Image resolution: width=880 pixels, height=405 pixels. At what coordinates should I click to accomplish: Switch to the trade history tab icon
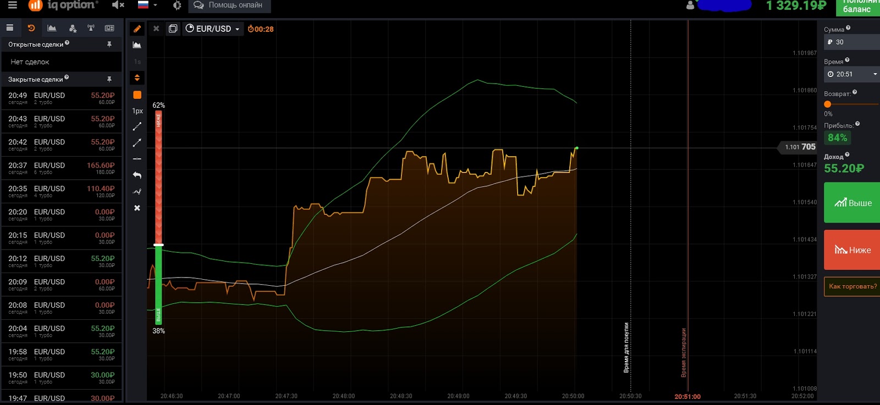(31, 28)
